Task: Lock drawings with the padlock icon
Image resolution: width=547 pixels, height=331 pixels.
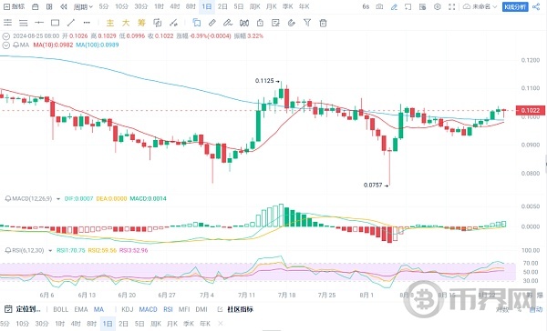Action: pos(260,23)
